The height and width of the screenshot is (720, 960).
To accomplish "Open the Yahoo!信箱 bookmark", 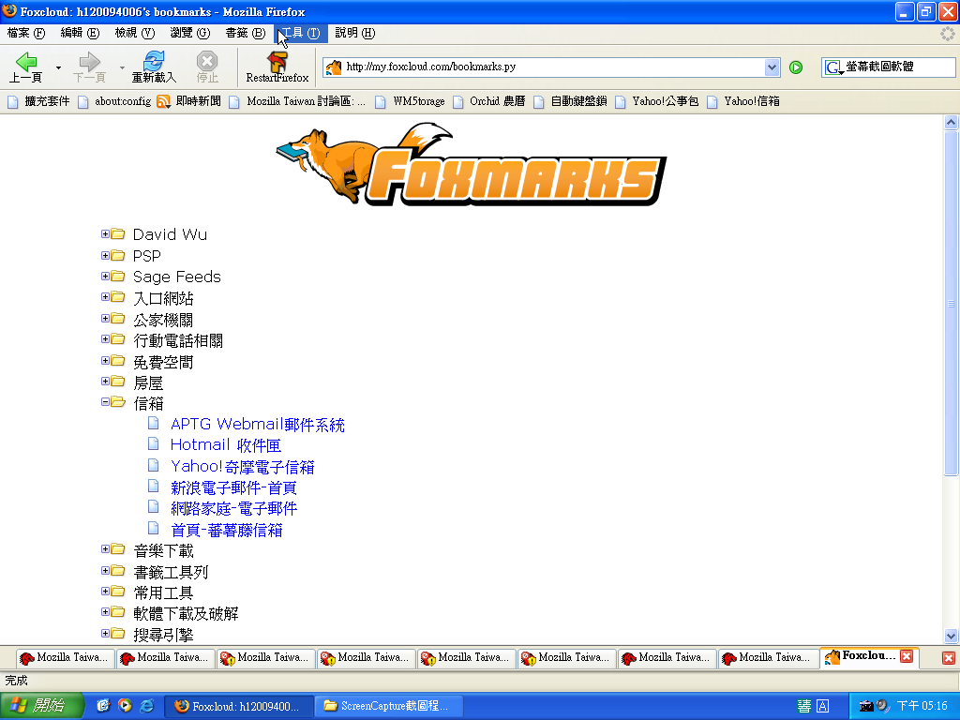I will click(743, 101).
